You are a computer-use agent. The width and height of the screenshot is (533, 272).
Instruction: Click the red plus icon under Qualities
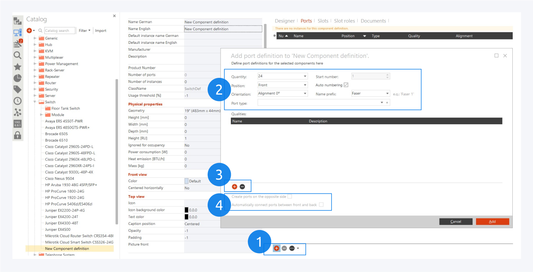(234, 187)
